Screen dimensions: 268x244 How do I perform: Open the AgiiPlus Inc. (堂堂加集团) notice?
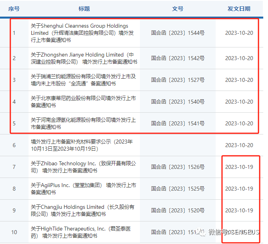tap(83, 189)
